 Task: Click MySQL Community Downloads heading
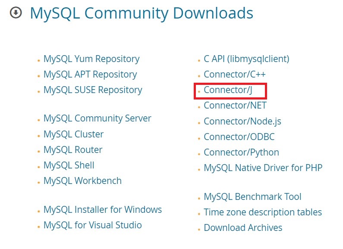pos(142,13)
